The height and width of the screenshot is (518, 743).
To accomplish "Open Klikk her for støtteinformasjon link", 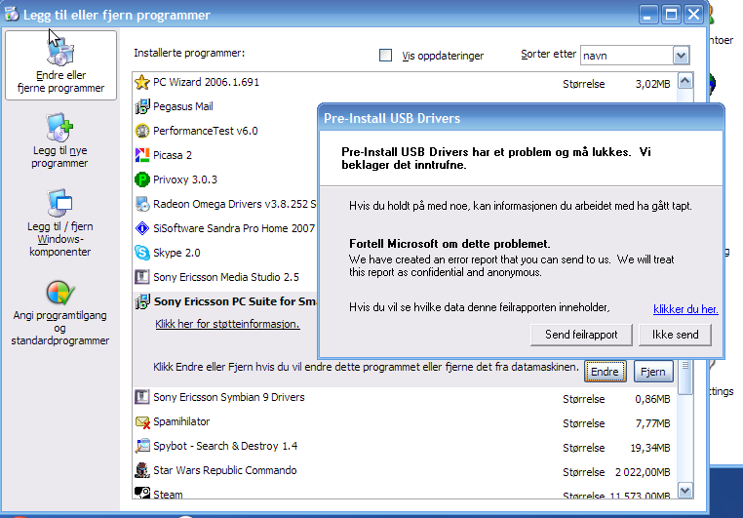I will pyautogui.click(x=227, y=324).
